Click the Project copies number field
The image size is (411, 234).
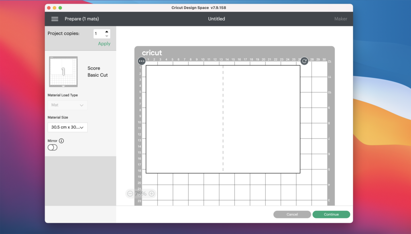98,34
